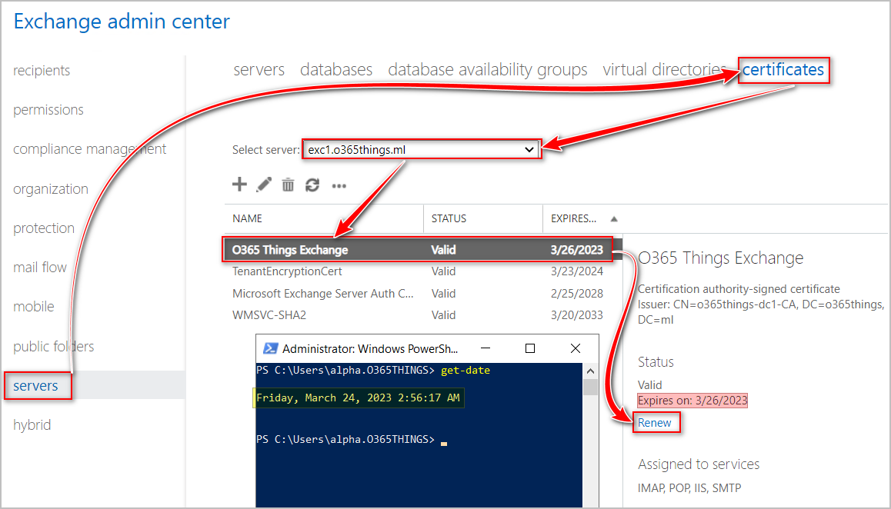The image size is (891, 509).
Task: Click the get-date output line in PowerShell
Action: click(358, 398)
